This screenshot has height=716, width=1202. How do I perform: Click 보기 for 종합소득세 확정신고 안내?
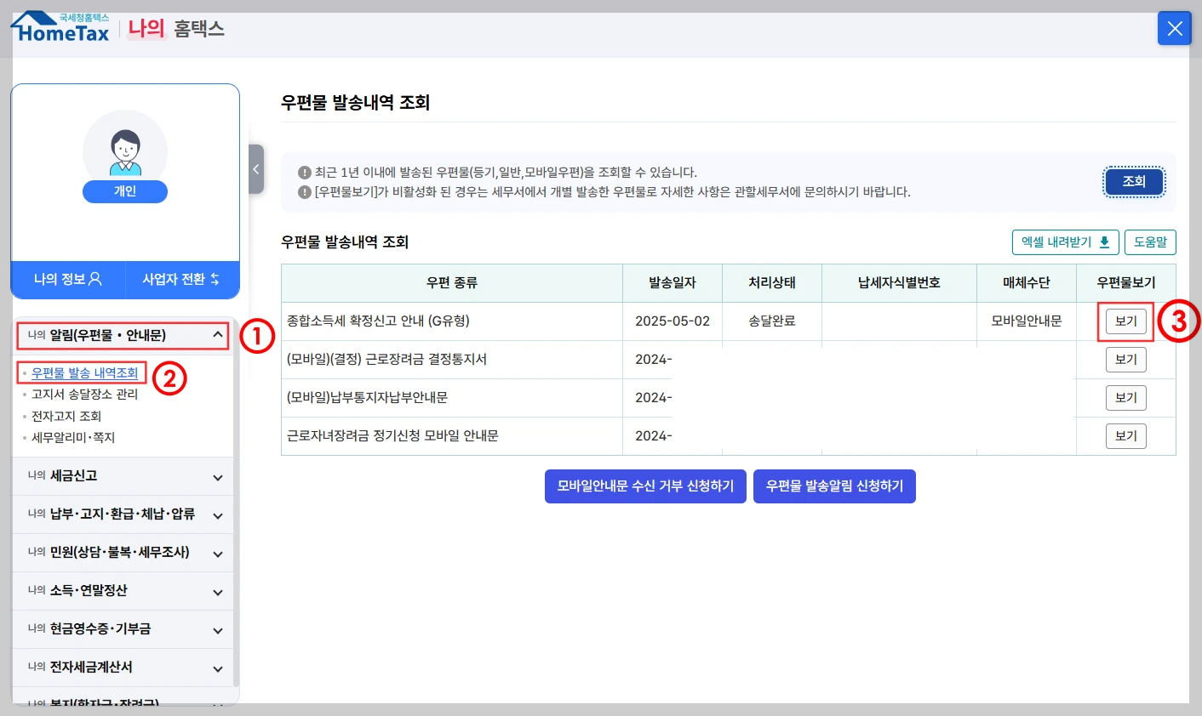(x=1125, y=321)
